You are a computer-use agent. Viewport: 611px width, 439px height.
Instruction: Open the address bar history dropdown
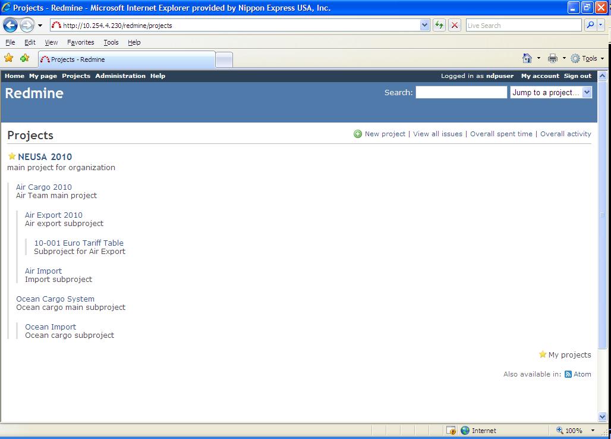click(425, 26)
